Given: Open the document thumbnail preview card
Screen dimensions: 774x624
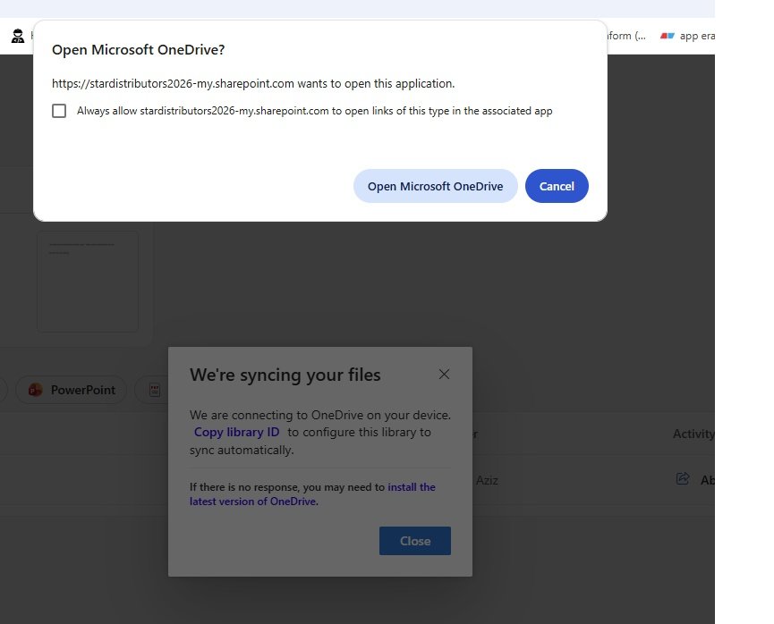Looking at the screenshot, I should click(x=88, y=282).
